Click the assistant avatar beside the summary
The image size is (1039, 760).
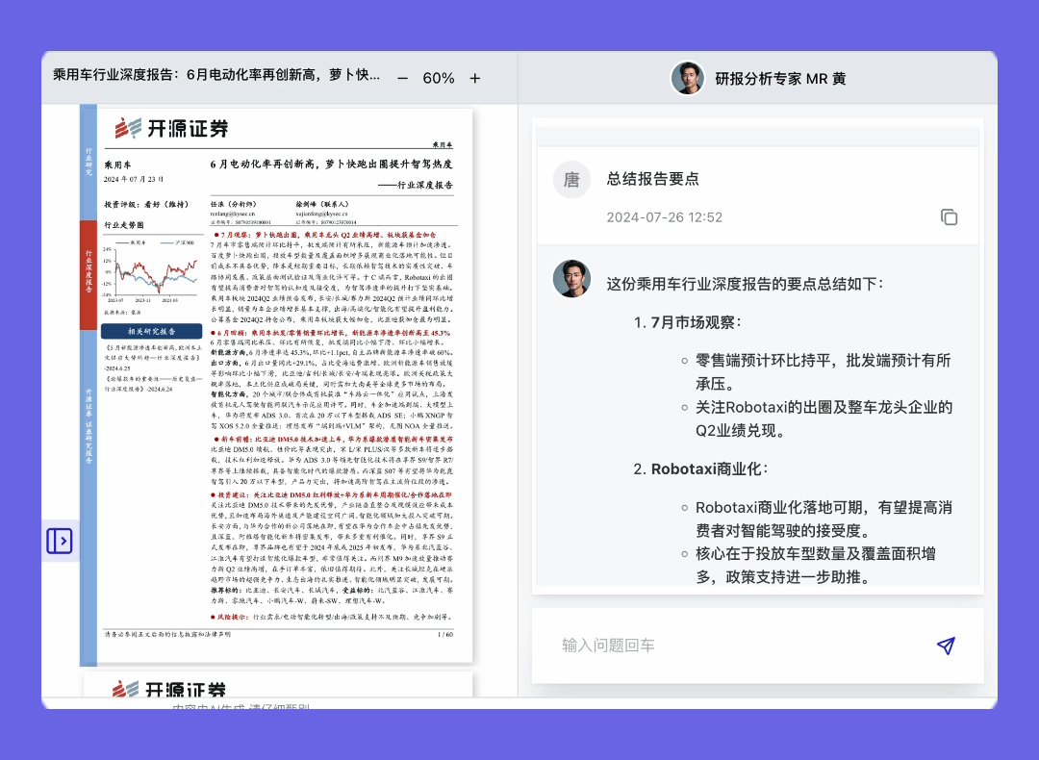coord(571,278)
